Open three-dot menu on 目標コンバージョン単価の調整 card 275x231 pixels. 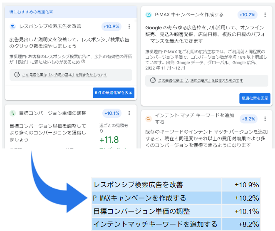129,113
